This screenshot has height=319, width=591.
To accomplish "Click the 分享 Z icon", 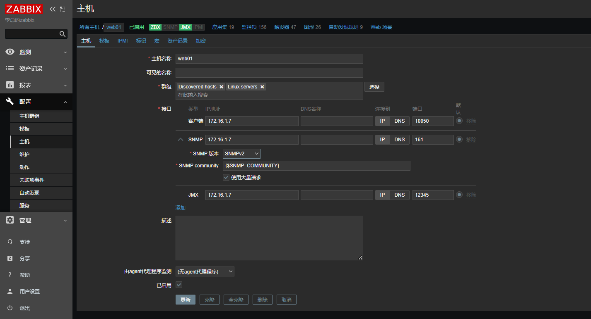I will [10, 258].
